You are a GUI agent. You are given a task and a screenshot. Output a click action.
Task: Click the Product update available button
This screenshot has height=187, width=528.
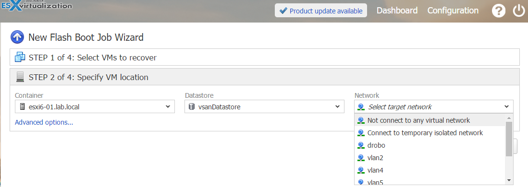point(320,11)
